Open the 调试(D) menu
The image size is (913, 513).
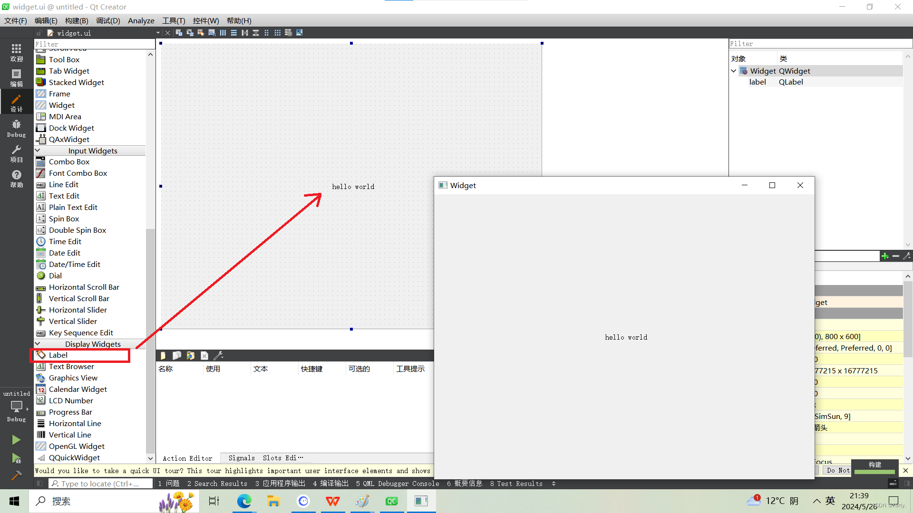tap(108, 20)
